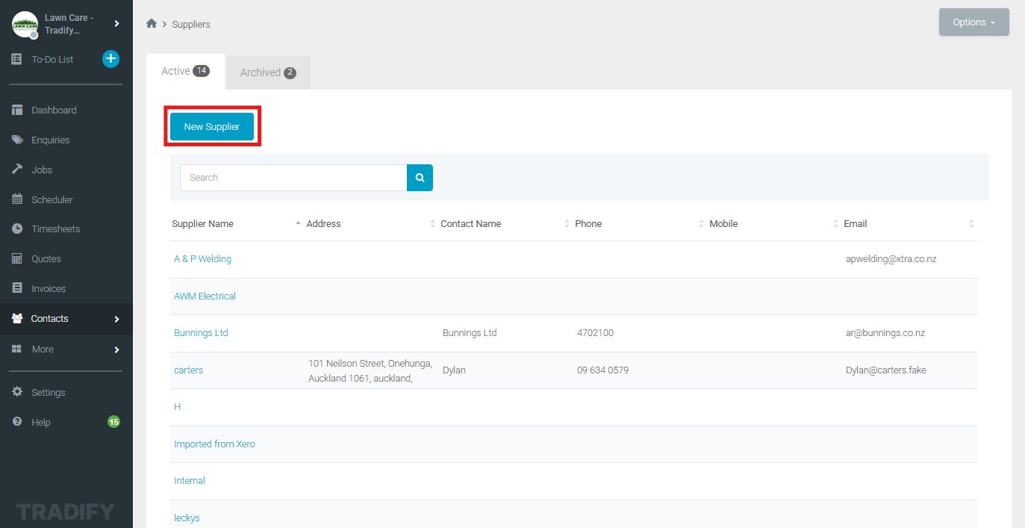
Task: Click the Quotes calculator icon
Action: [x=17, y=259]
